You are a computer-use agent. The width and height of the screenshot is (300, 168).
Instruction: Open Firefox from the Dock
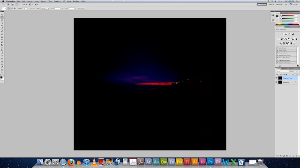(x=71, y=162)
